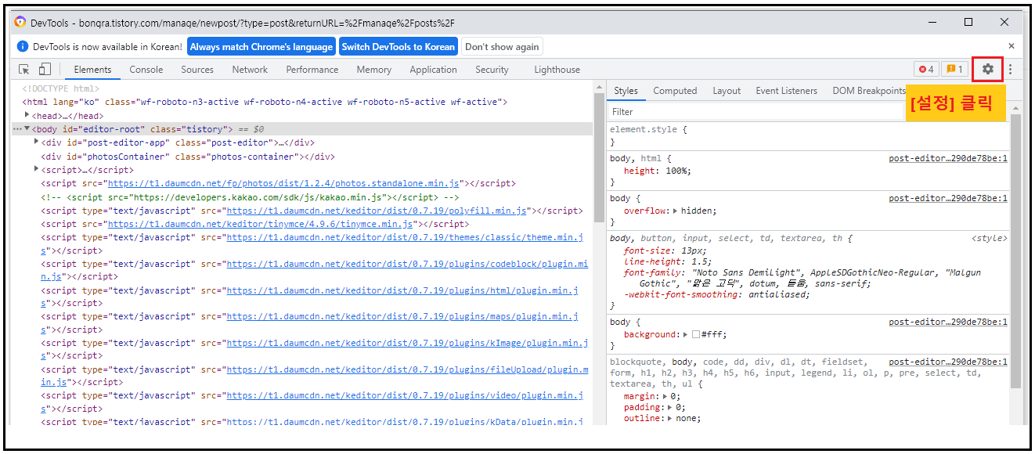Expand the post-editor-app div node
The height and width of the screenshot is (454, 1035).
point(37,142)
